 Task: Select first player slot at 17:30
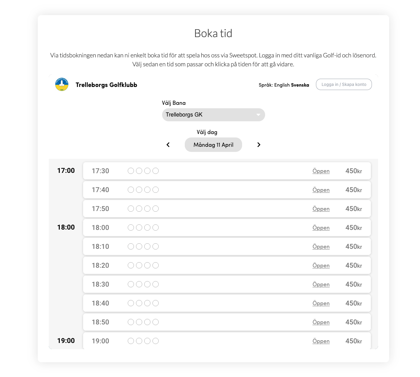(x=131, y=171)
